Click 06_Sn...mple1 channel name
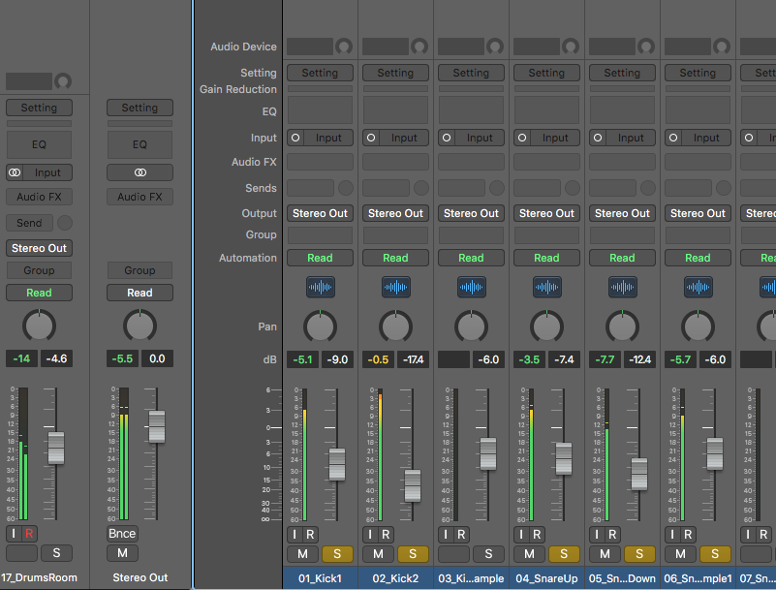The height and width of the screenshot is (590, 776). pos(698,578)
